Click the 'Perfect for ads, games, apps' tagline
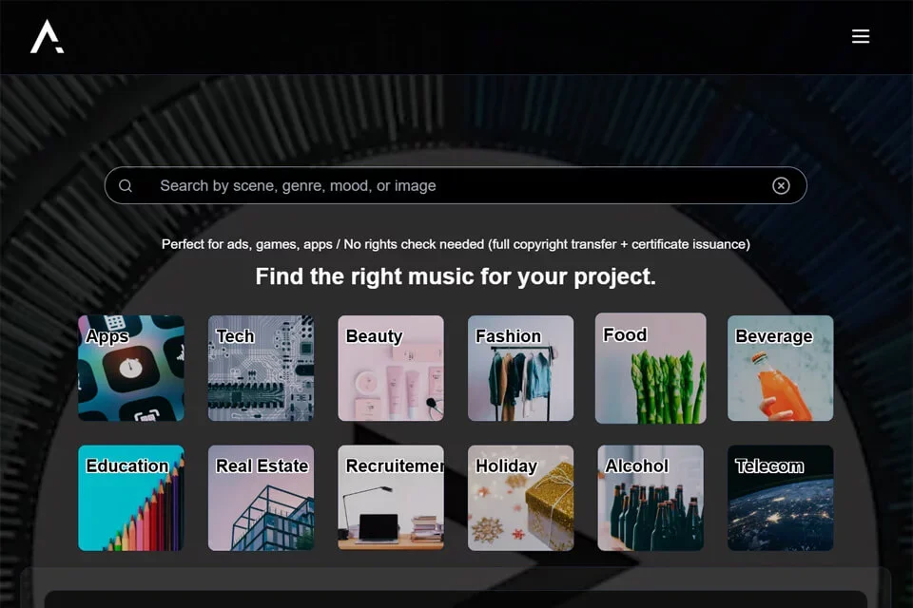This screenshot has height=608, width=913. tap(456, 244)
